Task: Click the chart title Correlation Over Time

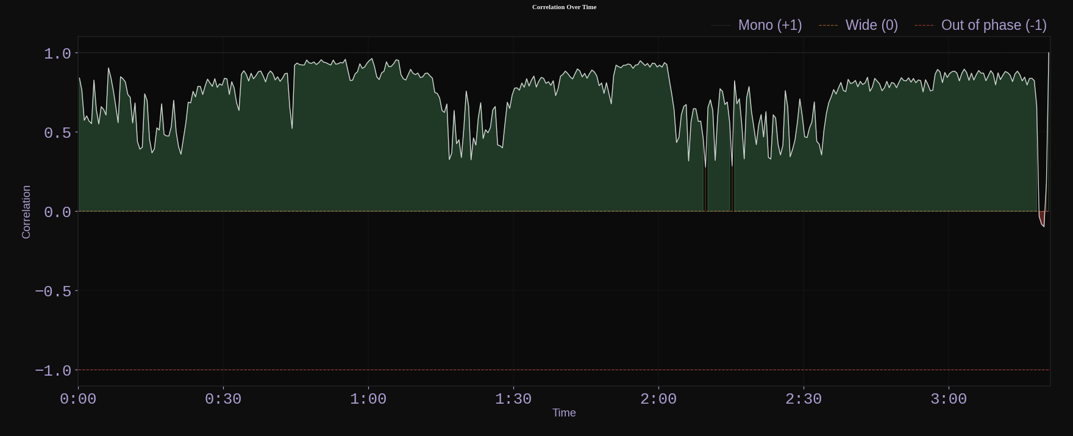Action: tap(564, 7)
